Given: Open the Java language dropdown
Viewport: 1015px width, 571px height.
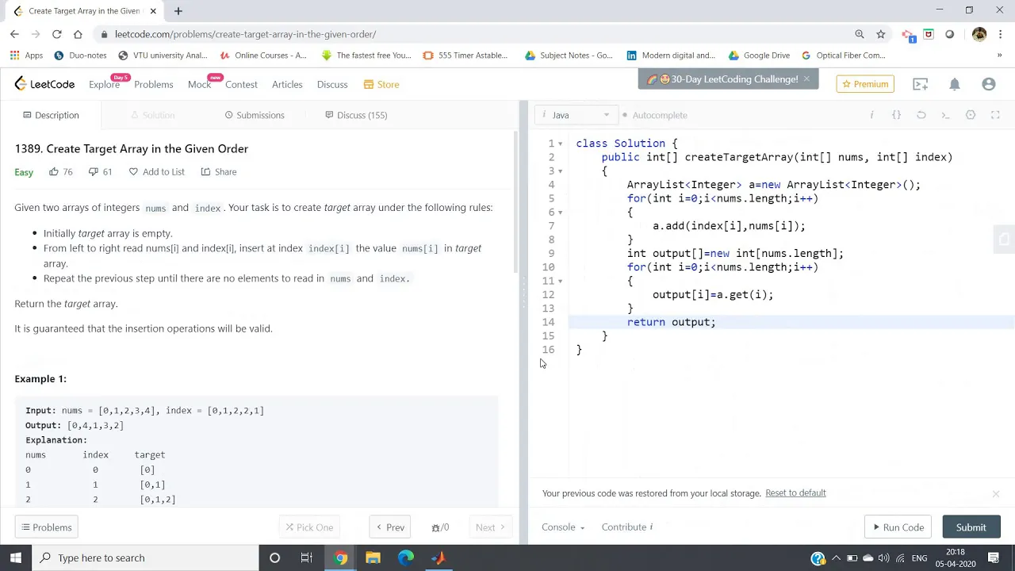Looking at the screenshot, I should [x=576, y=115].
